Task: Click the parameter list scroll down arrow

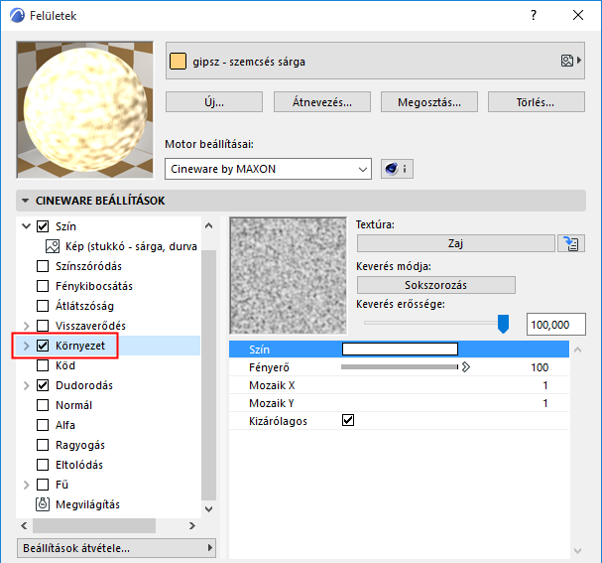Action: tap(577, 551)
